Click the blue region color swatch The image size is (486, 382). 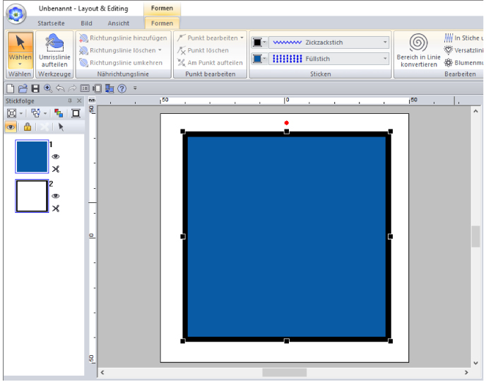(x=257, y=59)
